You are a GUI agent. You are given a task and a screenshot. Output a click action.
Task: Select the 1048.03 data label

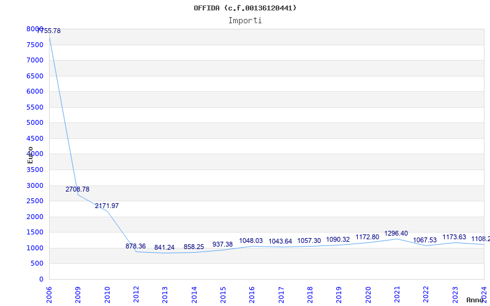[x=251, y=241]
